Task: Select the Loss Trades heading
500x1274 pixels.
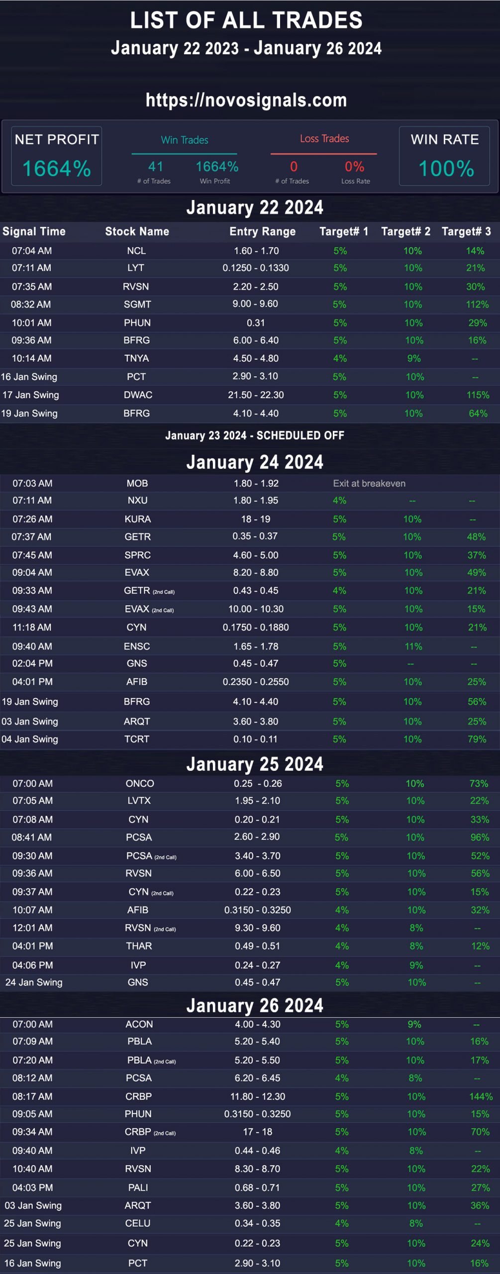Action: (324, 139)
